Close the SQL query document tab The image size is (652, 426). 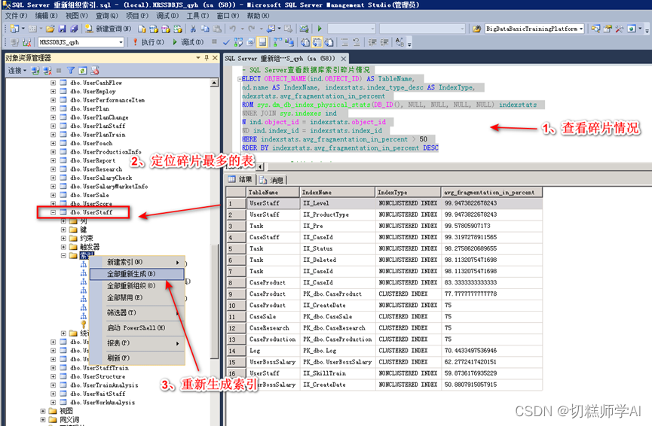[x=344, y=59]
